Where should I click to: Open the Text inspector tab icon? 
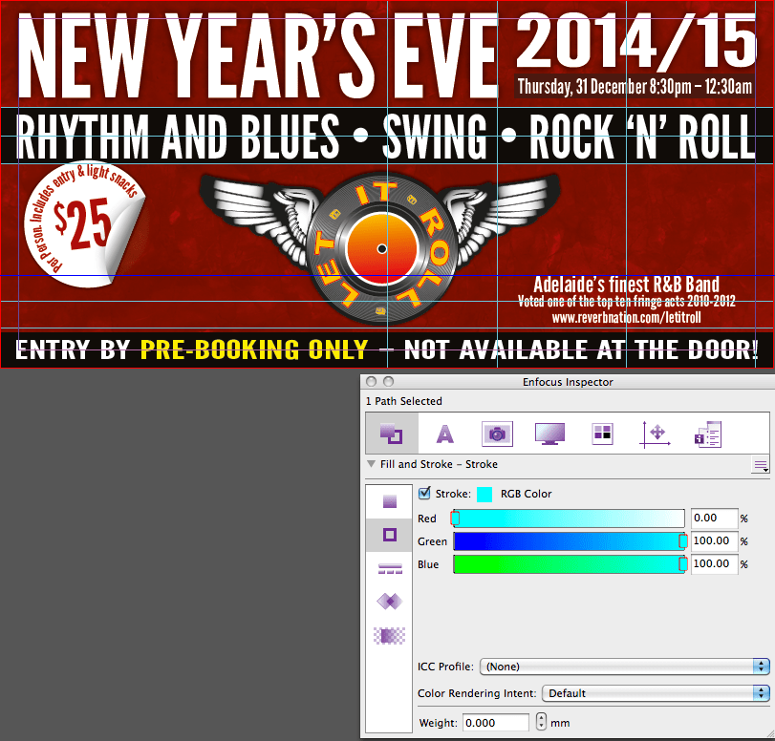coord(444,434)
